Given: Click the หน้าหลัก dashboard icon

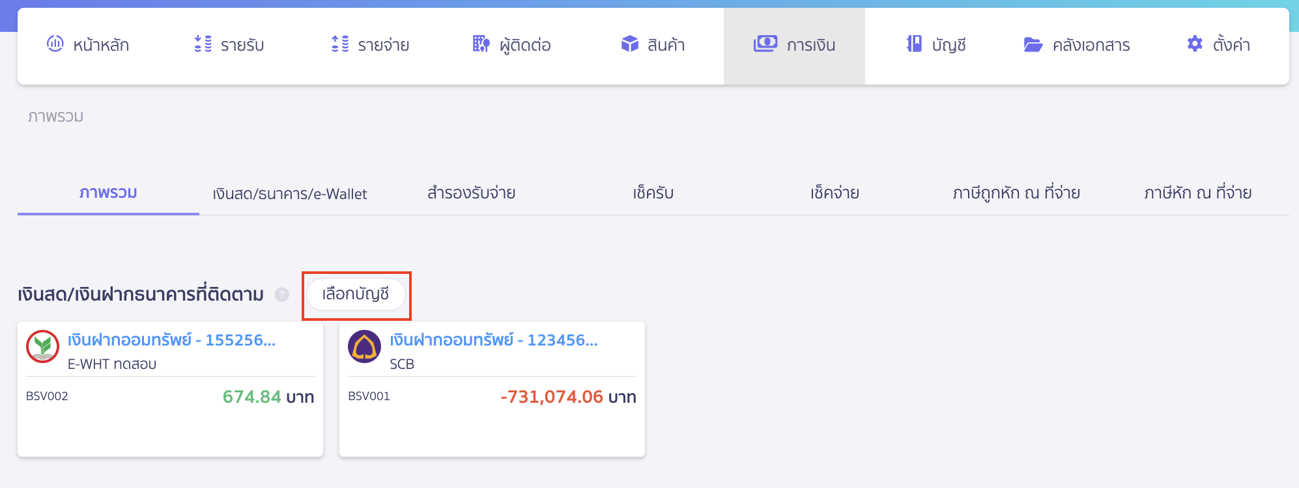Looking at the screenshot, I should (x=55, y=44).
